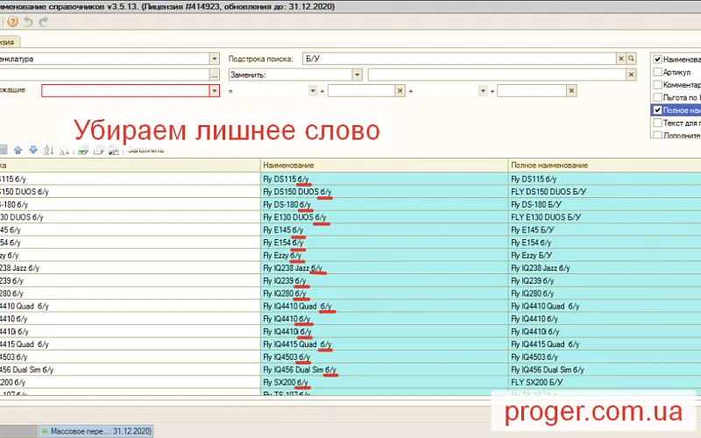Screen dimensions: 701x438
Task: Click second formula text input field
Action: [x=532, y=91]
